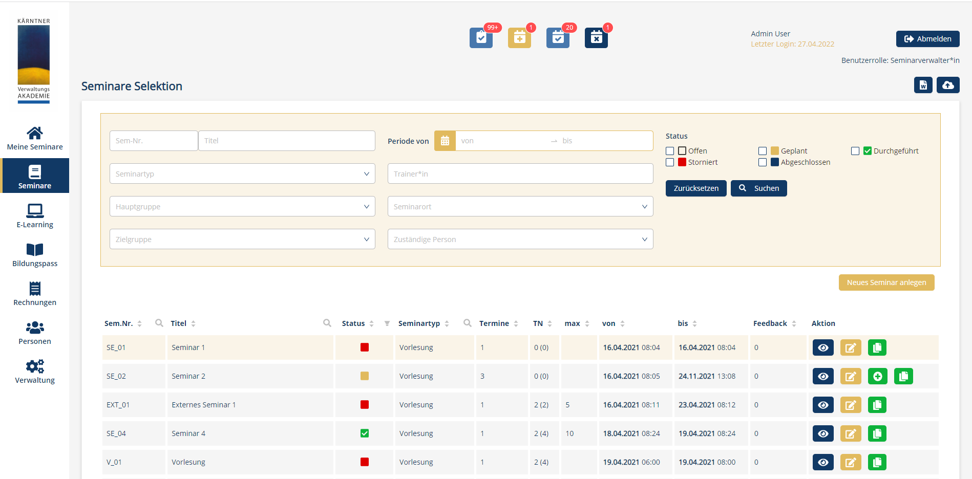Open the calendar-plus notification icon

[519, 38]
